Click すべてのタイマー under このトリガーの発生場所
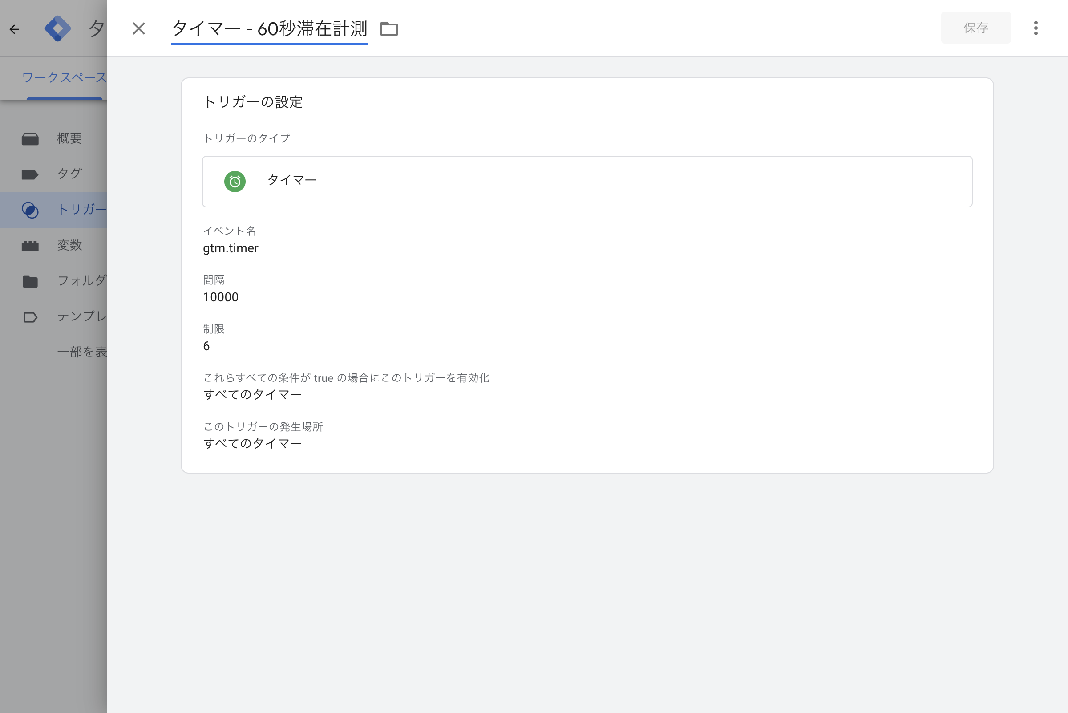 [252, 443]
